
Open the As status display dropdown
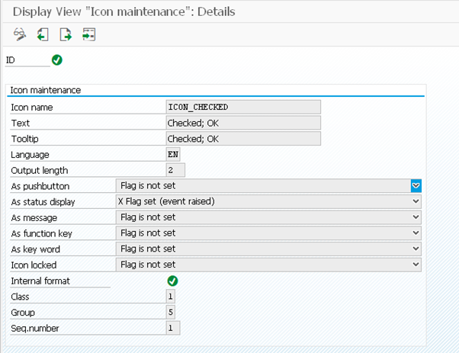(x=416, y=201)
